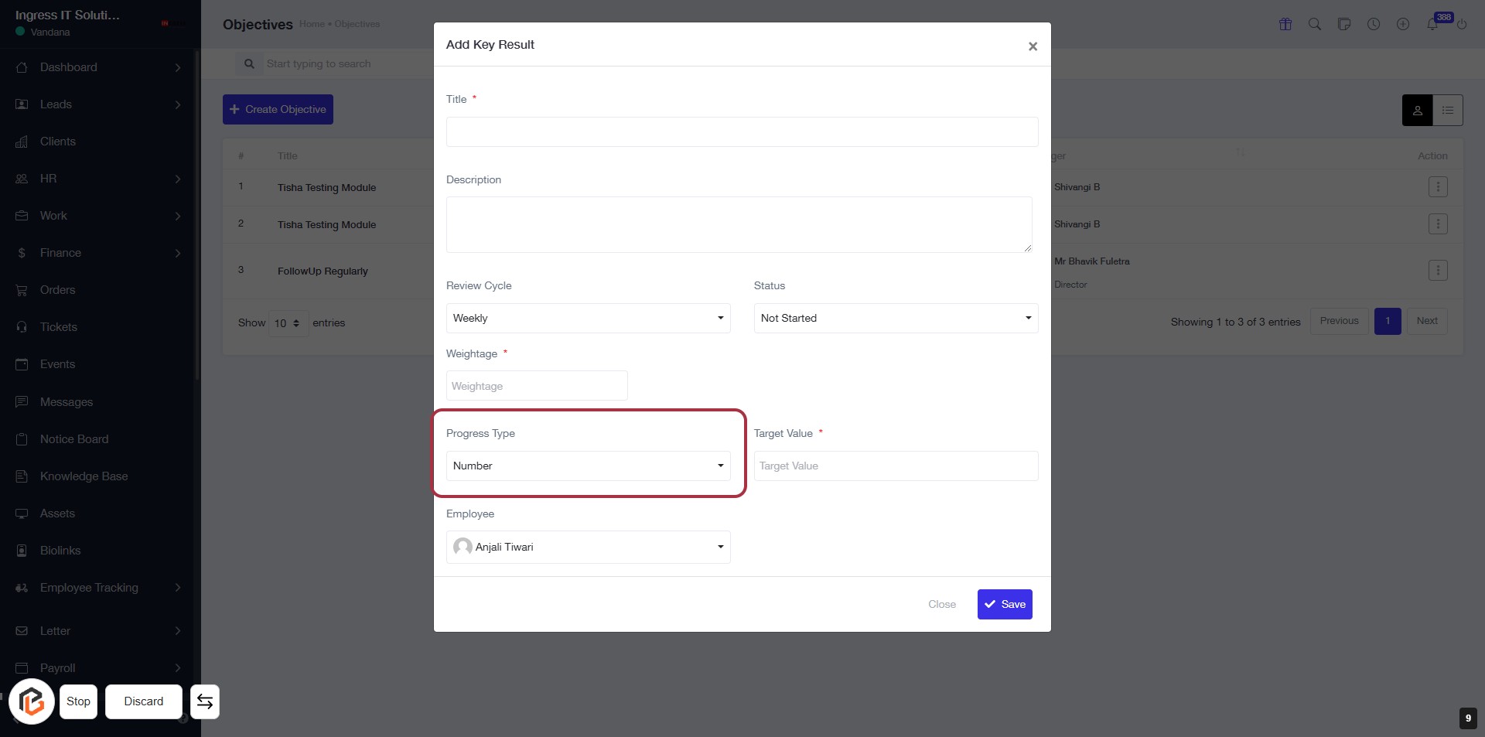Close the Add Key Result dialog
This screenshot has width=1485, height=737.
pos(1033,46)
